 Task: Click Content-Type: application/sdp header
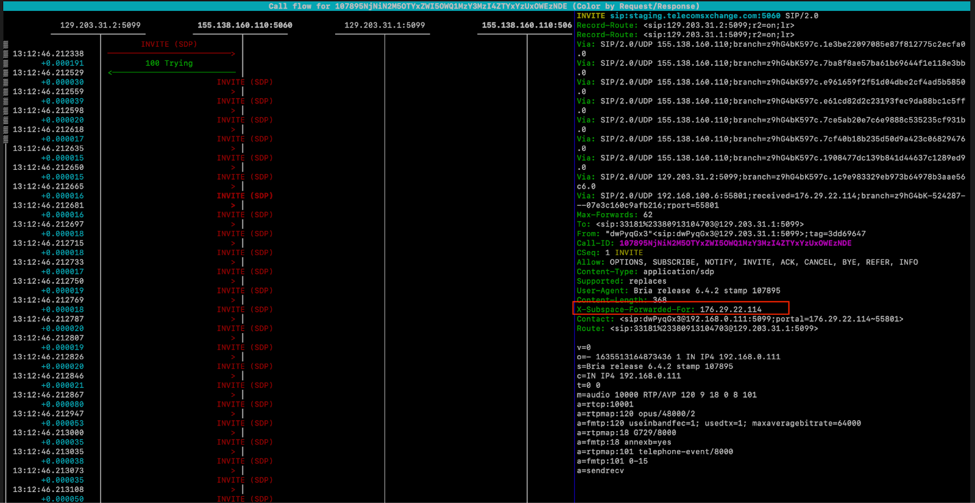point(645,272)
